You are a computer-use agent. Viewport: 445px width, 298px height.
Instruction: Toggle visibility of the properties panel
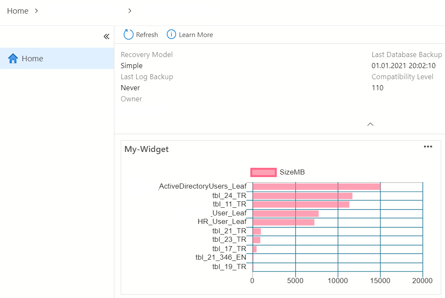pos(370,124)
